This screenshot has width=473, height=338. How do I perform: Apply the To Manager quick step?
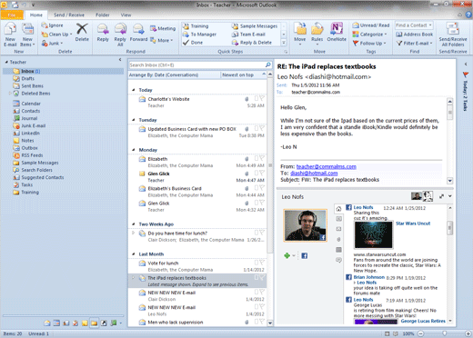pos(199,35)
